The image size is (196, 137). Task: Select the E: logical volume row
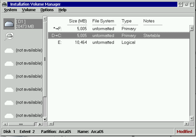click(x=118, y=43)
